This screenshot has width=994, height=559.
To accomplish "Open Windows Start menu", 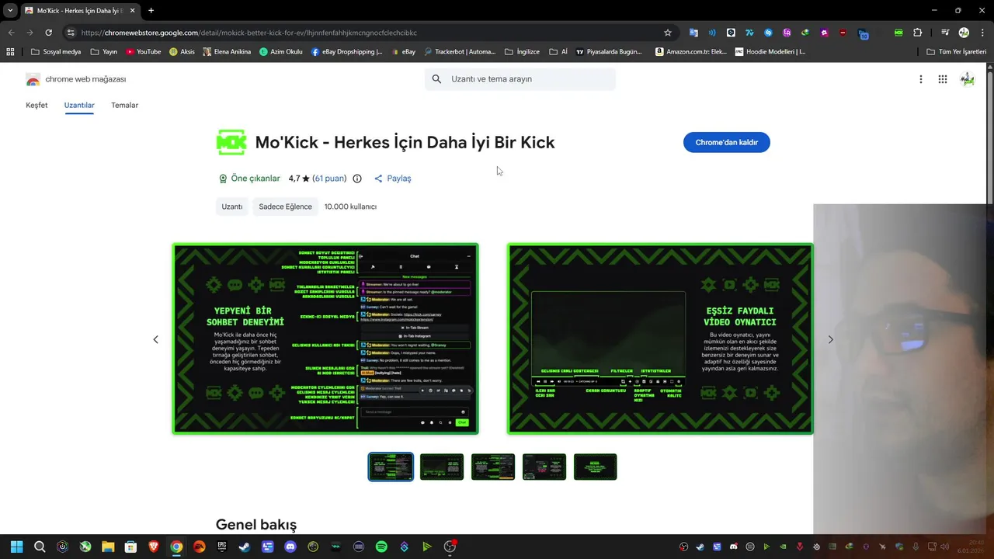I will tap(17, 547).
